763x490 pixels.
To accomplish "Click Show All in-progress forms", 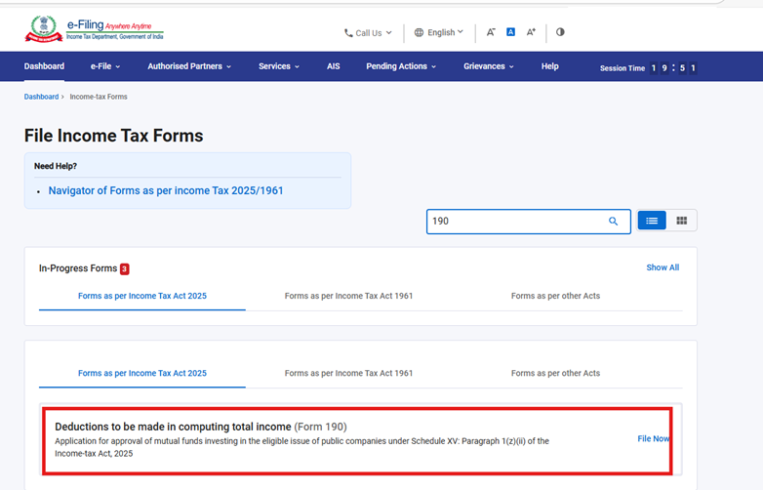I will [663, 267].
